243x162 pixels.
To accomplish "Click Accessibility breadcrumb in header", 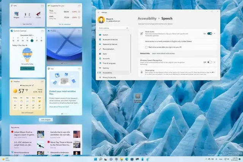I will tap(147, 19).
